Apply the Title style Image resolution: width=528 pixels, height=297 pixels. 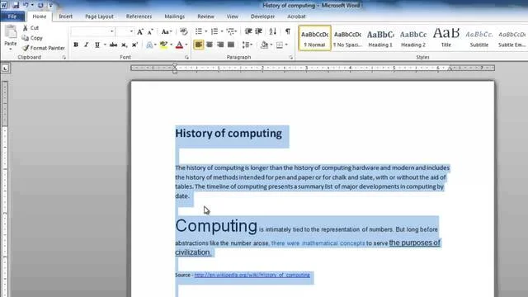[x=446, y=38]
